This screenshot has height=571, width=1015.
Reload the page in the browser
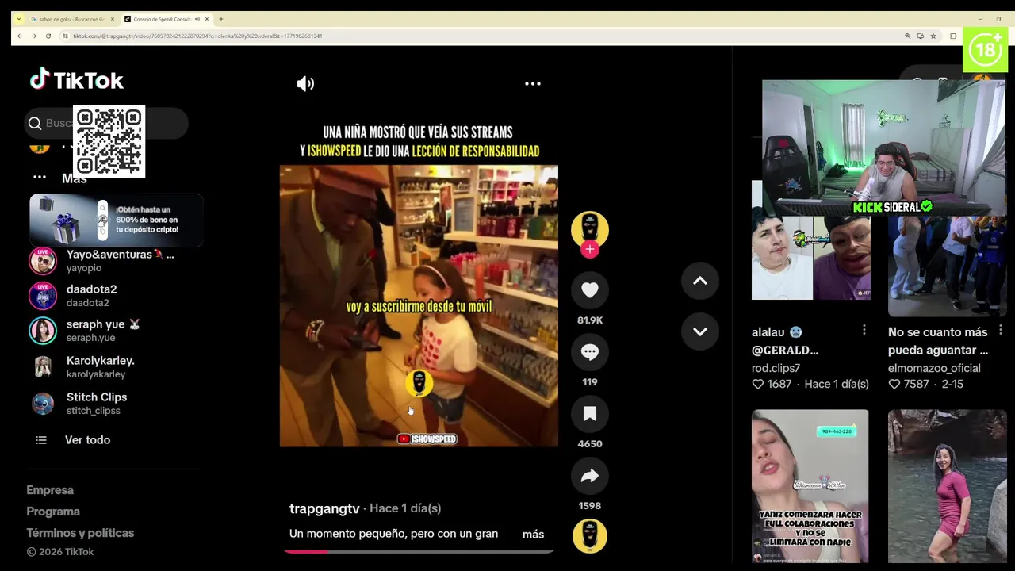coord(48,36)
